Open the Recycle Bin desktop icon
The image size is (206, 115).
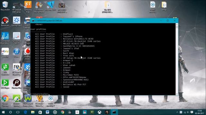coord(5,6)
